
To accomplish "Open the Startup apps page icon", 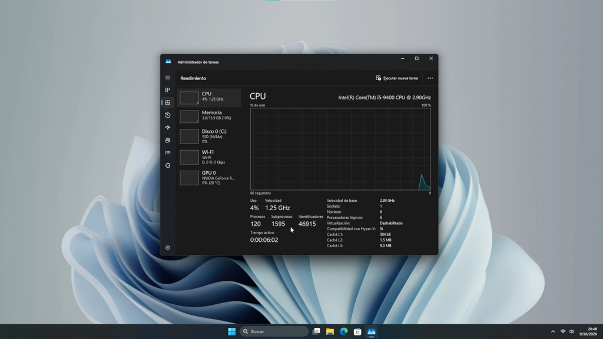I will (168, 128).
